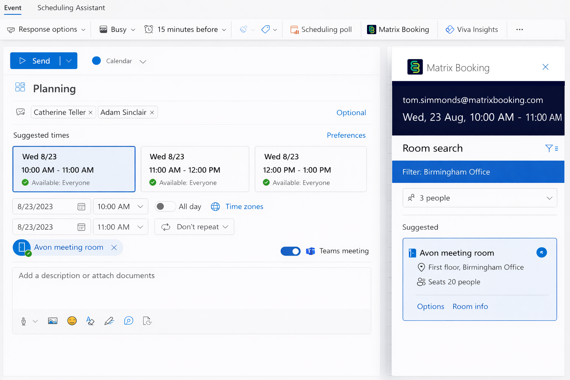This screenshot has height=380, width=570.
Task: Open the emoji picker
Action: click(72, 321)
